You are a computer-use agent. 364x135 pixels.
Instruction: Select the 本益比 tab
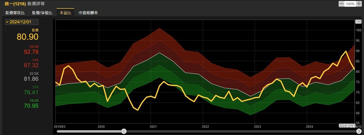(65, 13)
